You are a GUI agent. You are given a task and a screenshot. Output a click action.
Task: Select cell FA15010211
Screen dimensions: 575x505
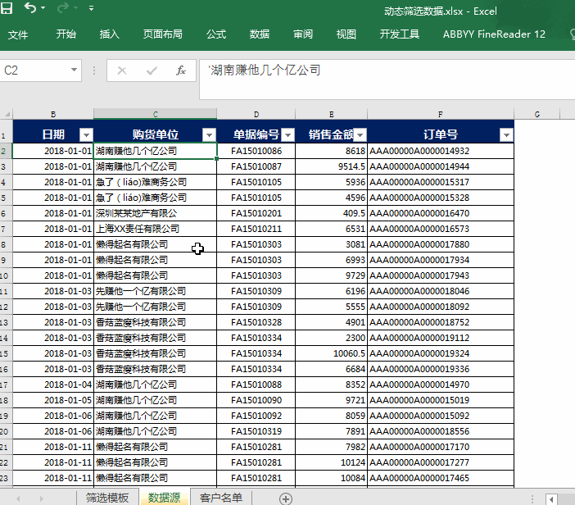(256, 229)
